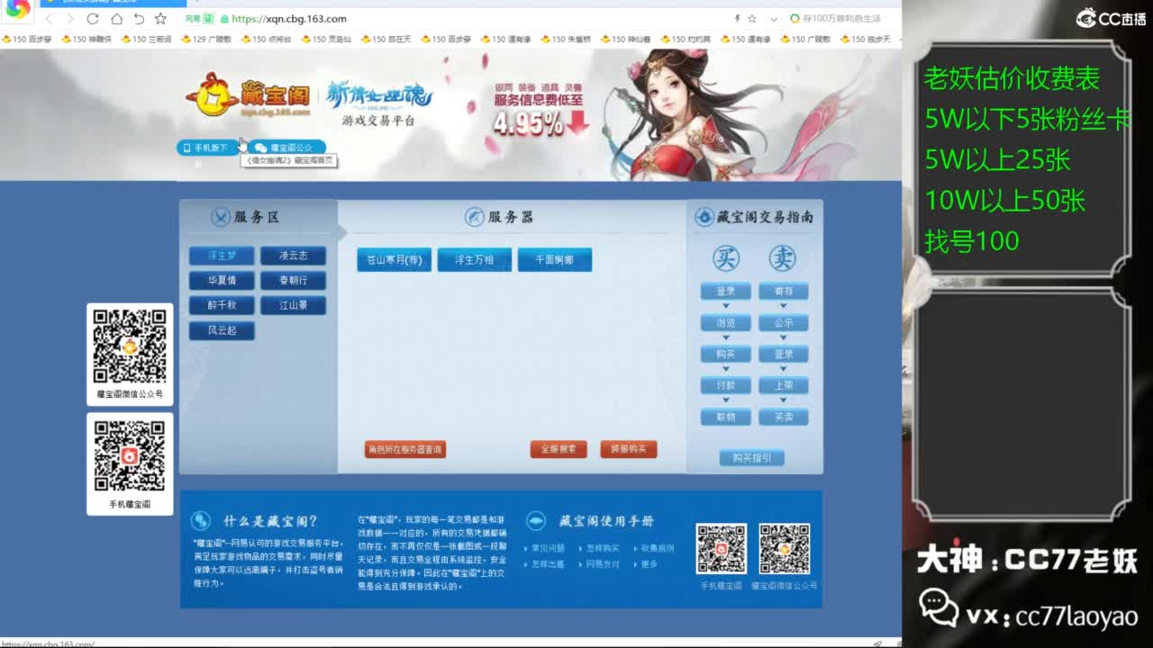The height and width of the screenshot is (648, 1153).
Task: Open the 购买指引 purchase guide
Action: pyautogui.click(x=753, y=456)
